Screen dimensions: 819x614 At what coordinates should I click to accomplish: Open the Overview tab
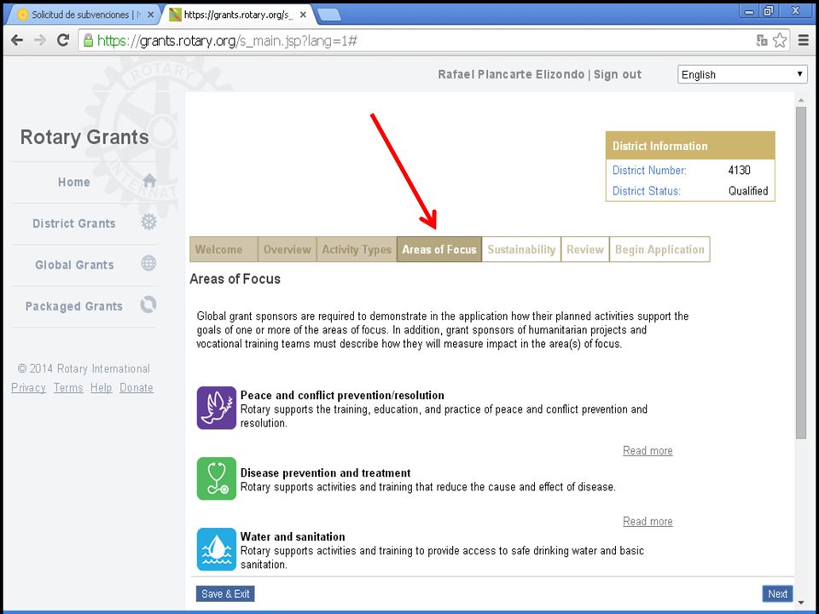click(288, 249)
